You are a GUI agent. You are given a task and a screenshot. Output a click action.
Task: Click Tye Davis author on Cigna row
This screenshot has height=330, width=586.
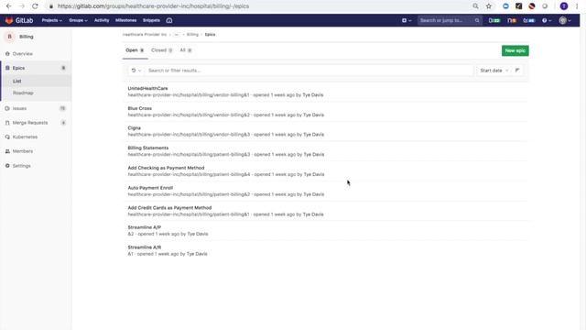pyautogui.click(x=313, y=135)
